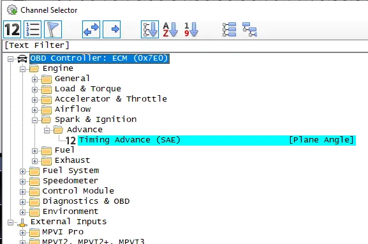
Task: Toggle the flag filter toolbar icon
Action: point(53,29)
